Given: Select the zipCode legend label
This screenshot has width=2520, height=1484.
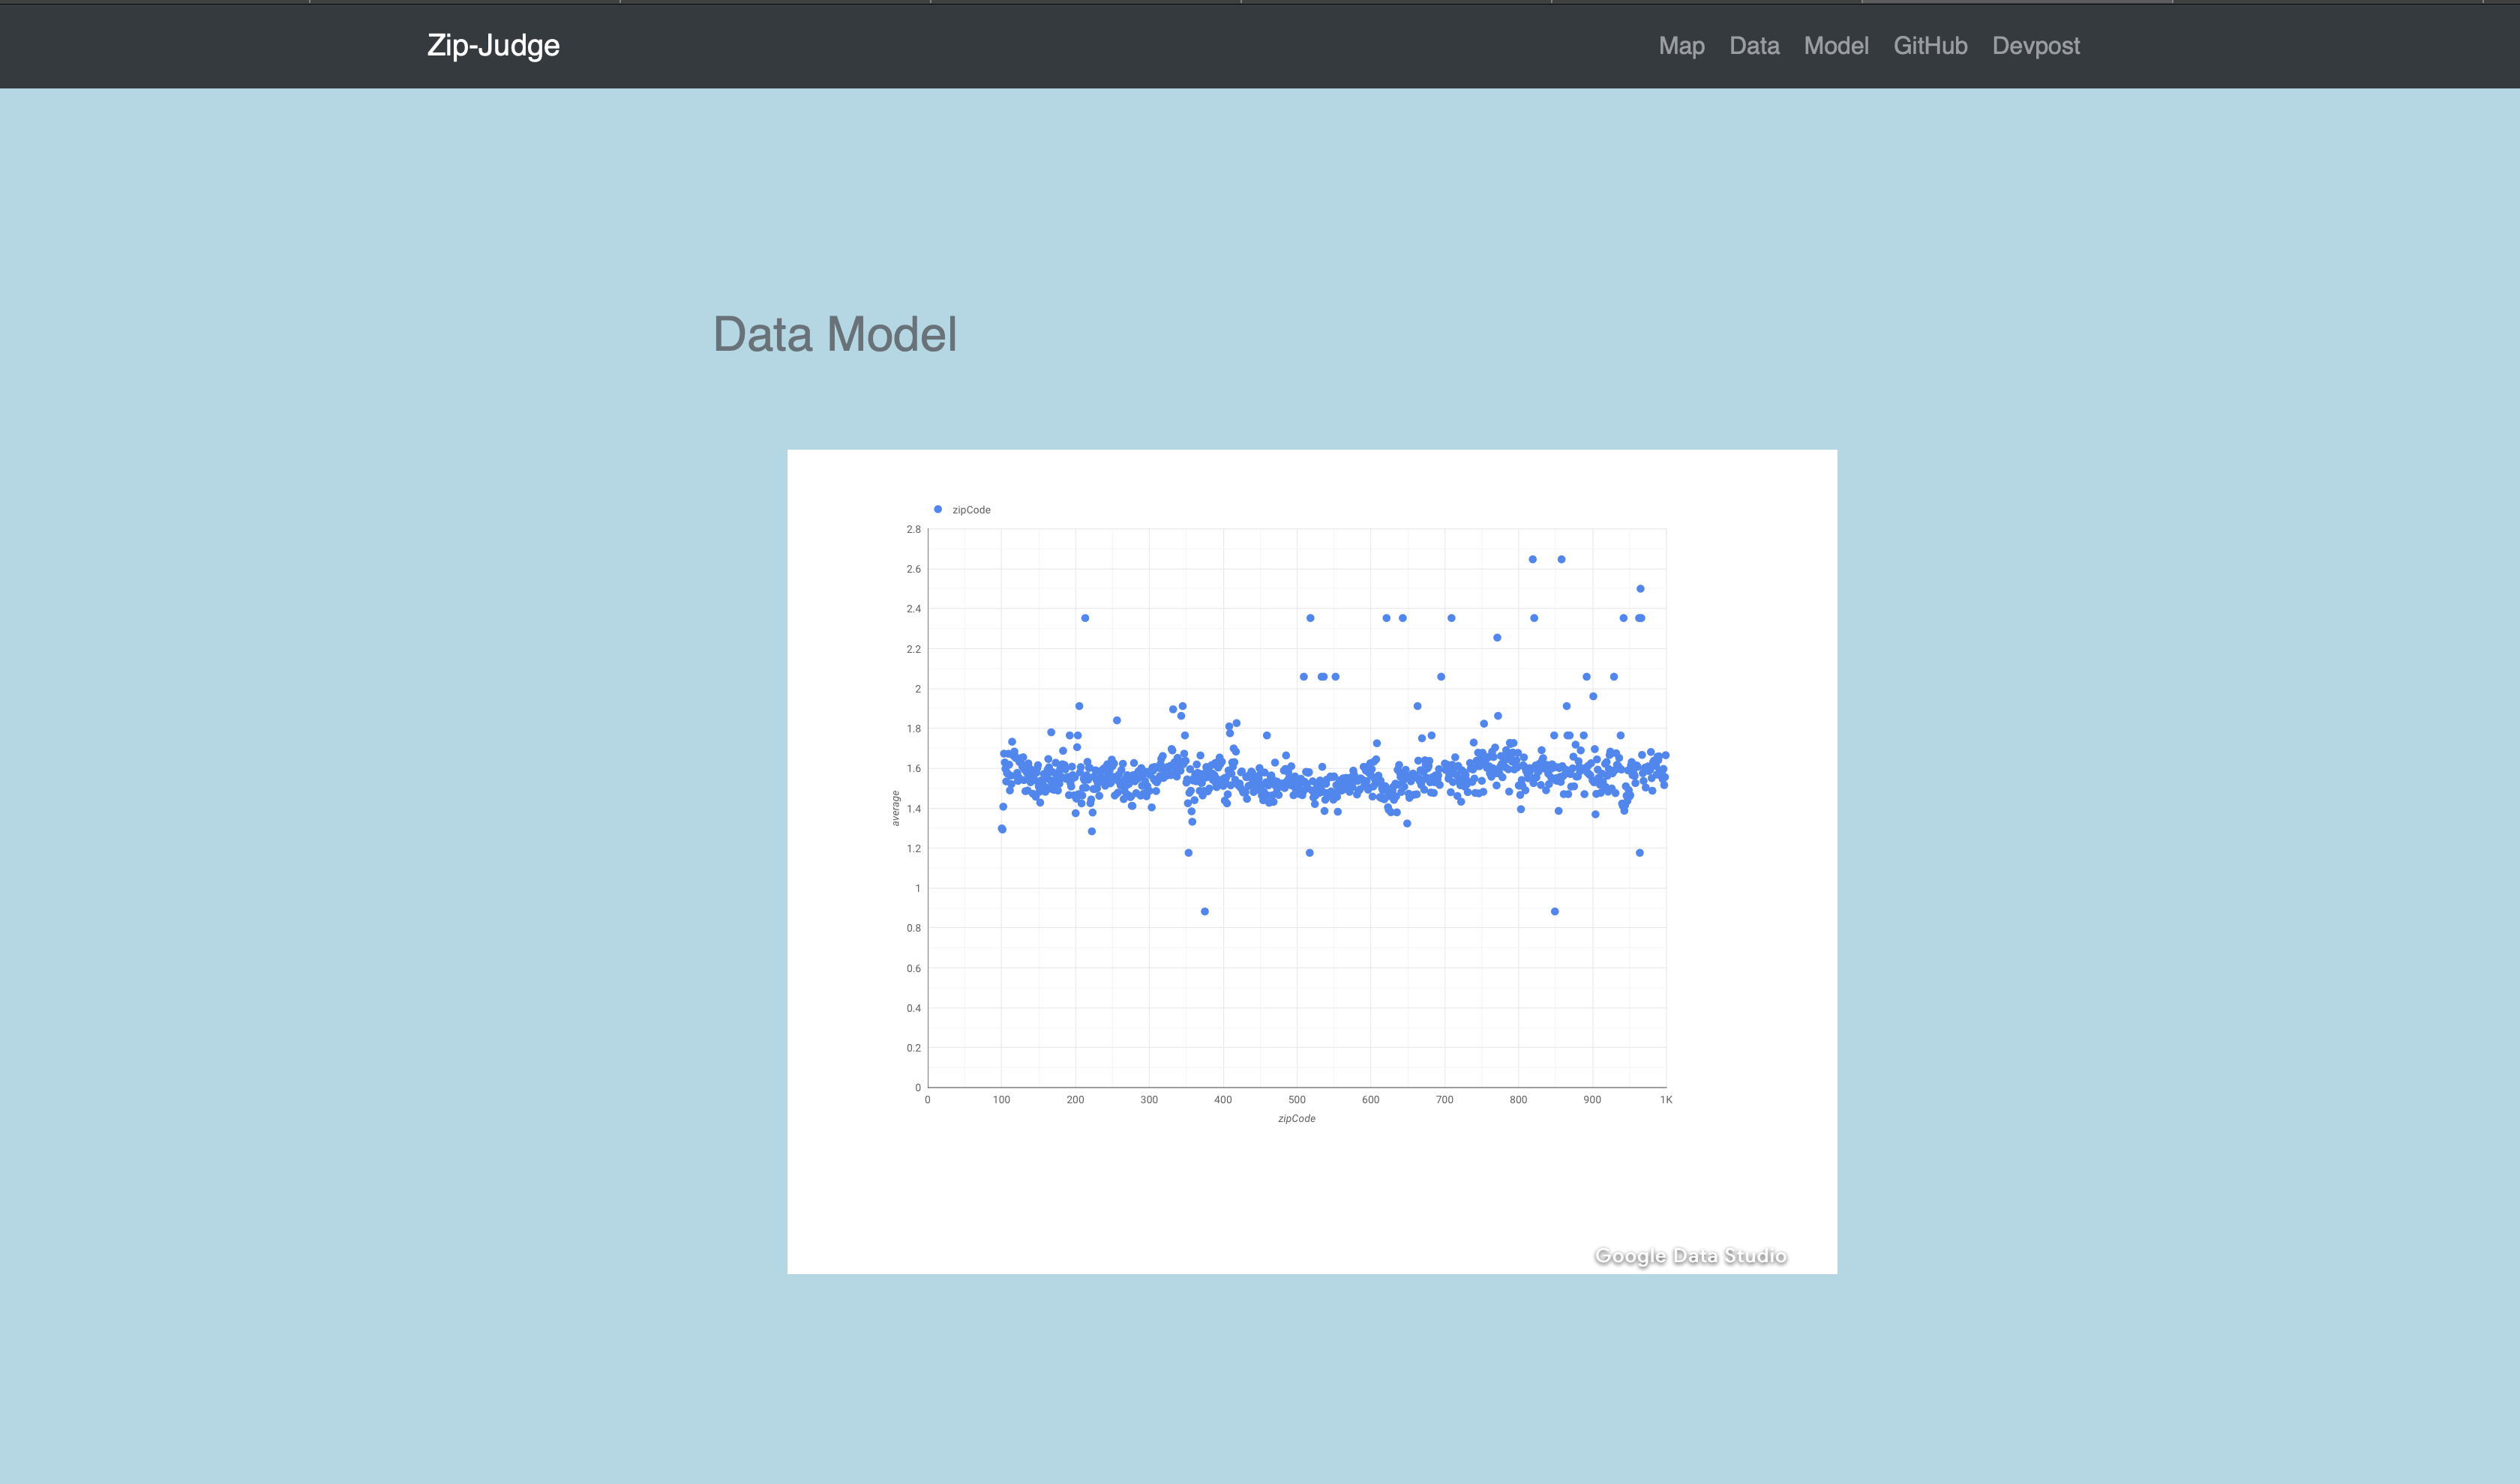Looking at the screenshot, I should [970, 510].
